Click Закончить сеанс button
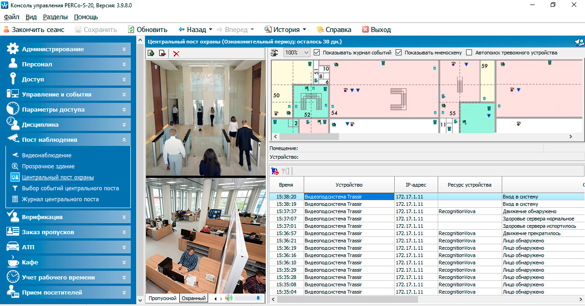The image size is (585, 306). click(x=34, y=29)
